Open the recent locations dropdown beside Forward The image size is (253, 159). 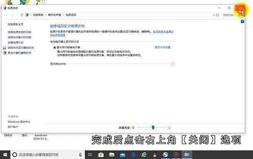pyautogui.click(x=17, y=15)
